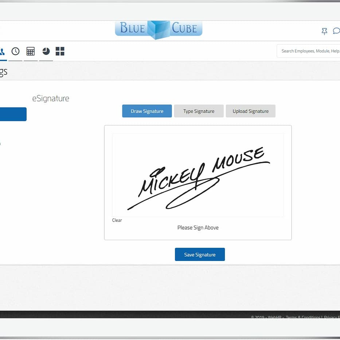Select the Draw Signature tab
Viewport: 340px width, 340px height.
pyautogui.click(x=147, y=111)
